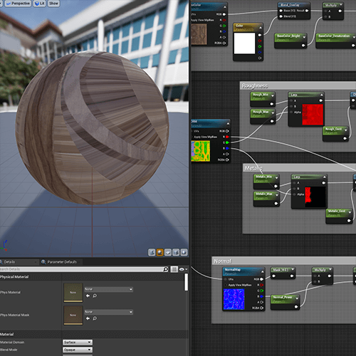Switch preview mesh to cylinder
The image size is (356, 356).
[152, 252]
